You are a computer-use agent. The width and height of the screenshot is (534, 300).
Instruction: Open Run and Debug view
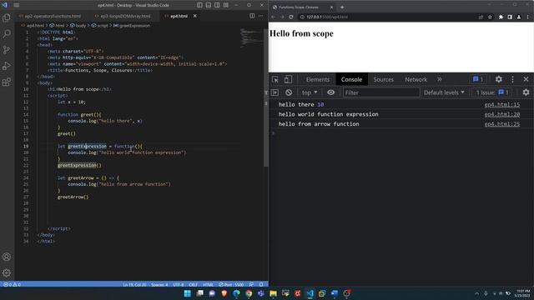pyautogui.click(x=7, y=66)
